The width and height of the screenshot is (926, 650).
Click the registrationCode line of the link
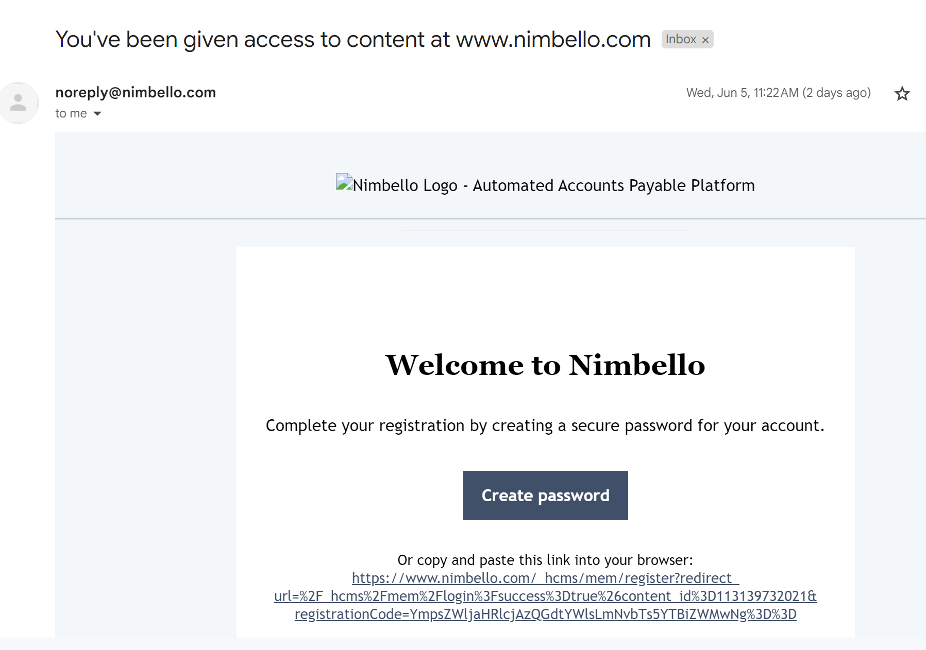tap(545, 614)
